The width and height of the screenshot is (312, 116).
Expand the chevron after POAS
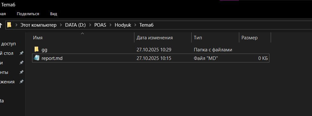tap(111, 25)
